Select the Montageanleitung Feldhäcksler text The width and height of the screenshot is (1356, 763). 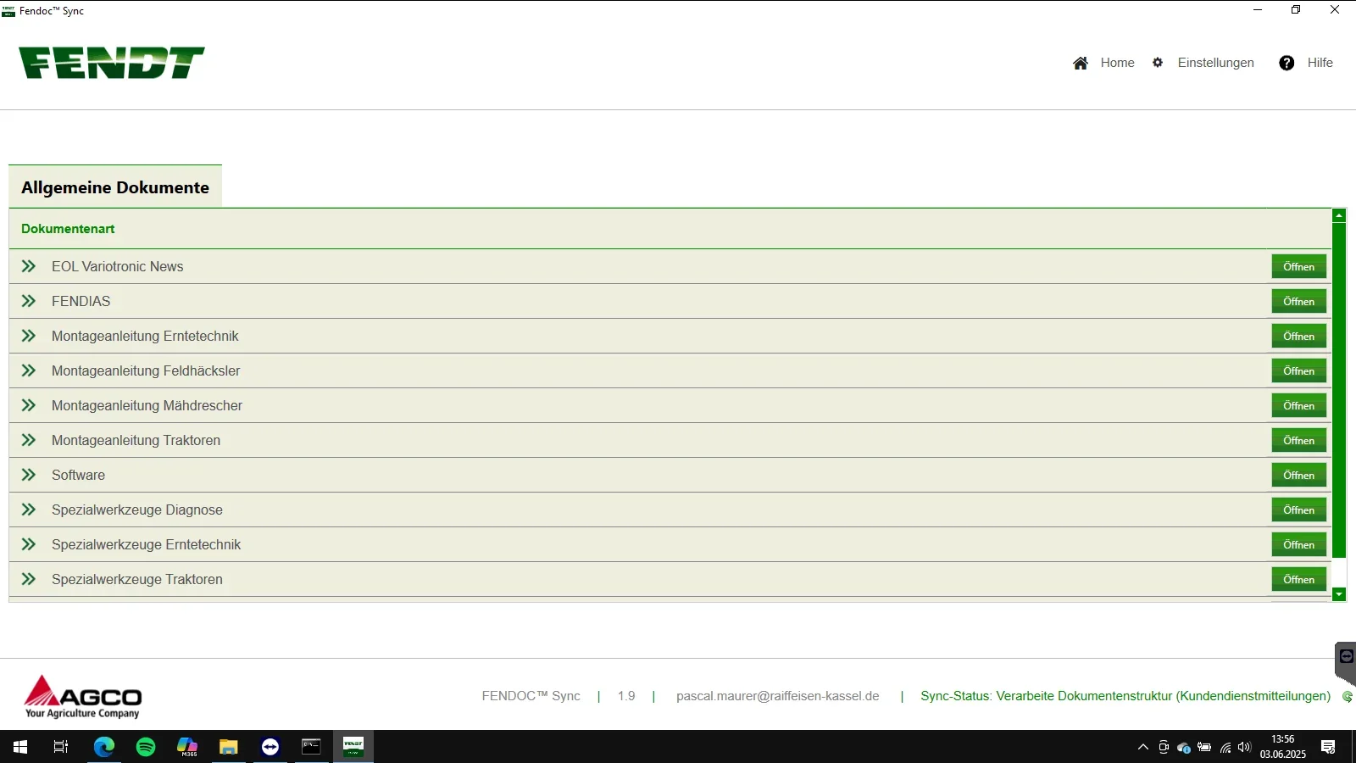[146, 370]
